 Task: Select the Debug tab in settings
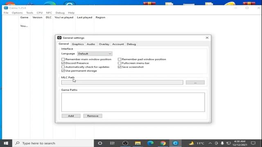131,44
